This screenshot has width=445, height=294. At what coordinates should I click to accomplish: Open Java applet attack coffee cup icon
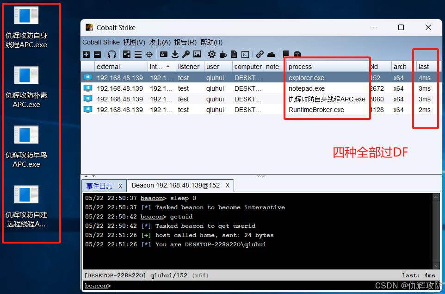[x=223, y=54]
